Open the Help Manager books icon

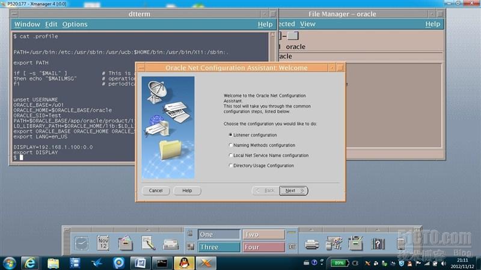[x=378, y=244]
